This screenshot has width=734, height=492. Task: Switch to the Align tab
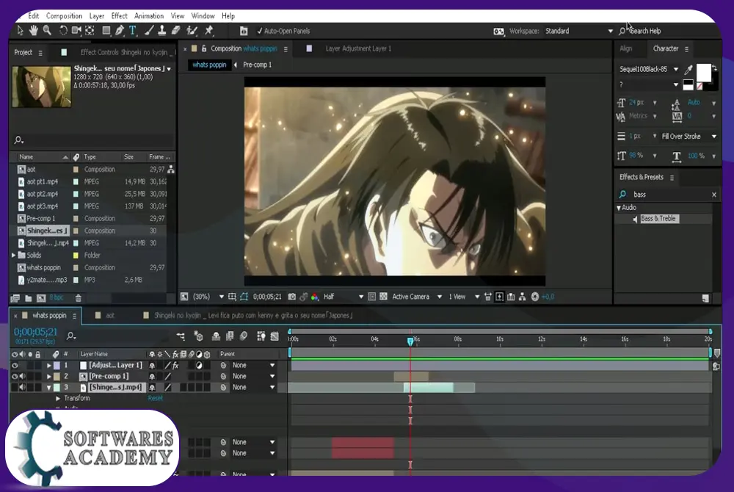click(x=626, y=48)
